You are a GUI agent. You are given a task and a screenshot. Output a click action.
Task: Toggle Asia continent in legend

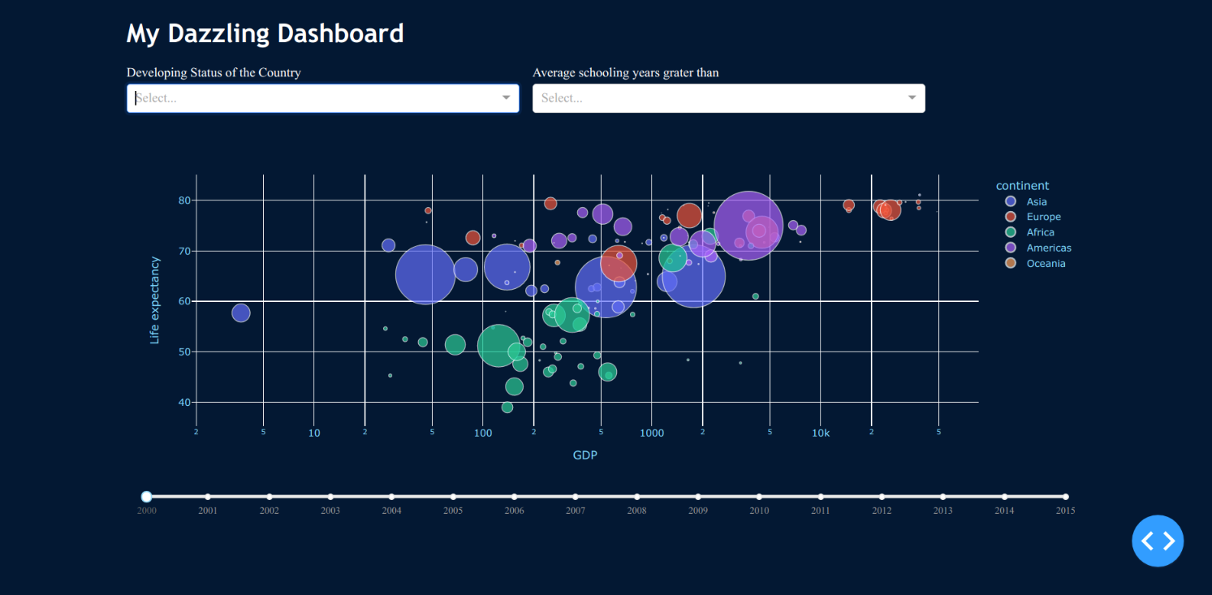click(x=1036, y=201)
